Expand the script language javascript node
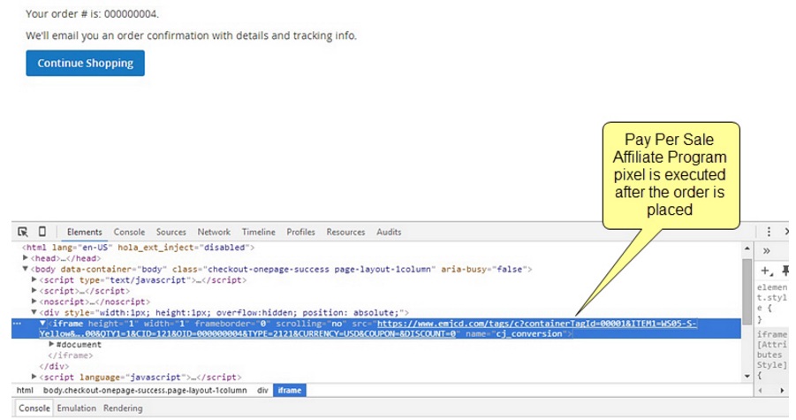The width and height of the screenshot is (796, 420). click(x=34, y=377)
